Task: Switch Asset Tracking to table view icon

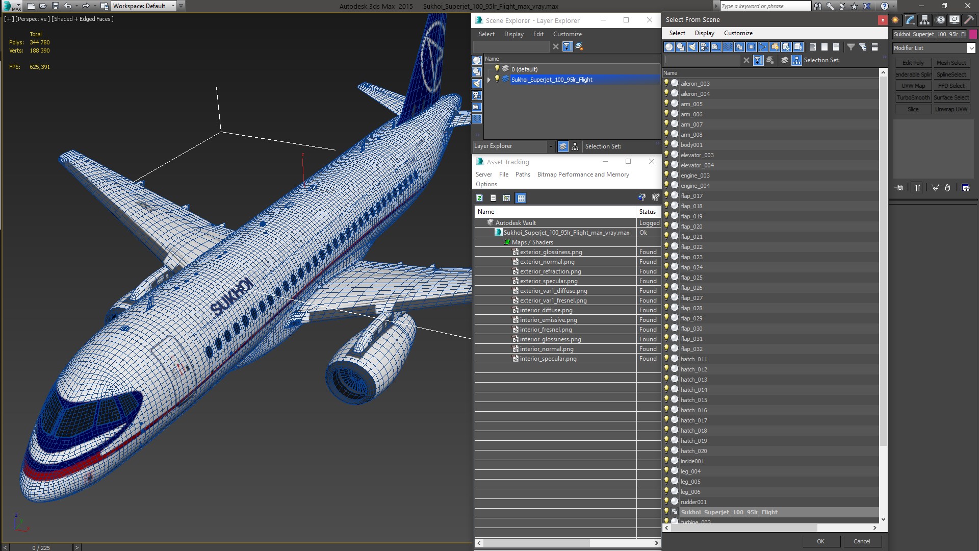Action: pyautogui.click(x=521, y=198)
